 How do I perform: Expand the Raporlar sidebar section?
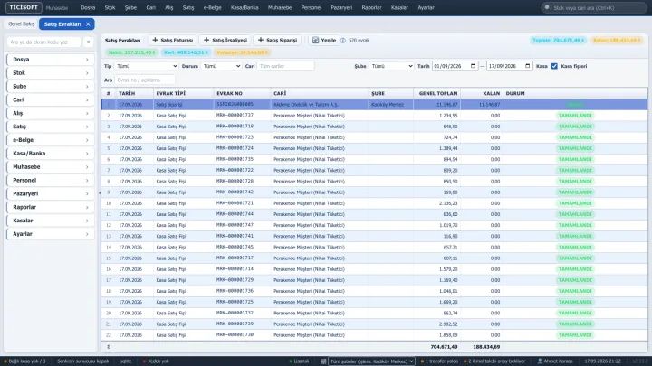point(51,207)
